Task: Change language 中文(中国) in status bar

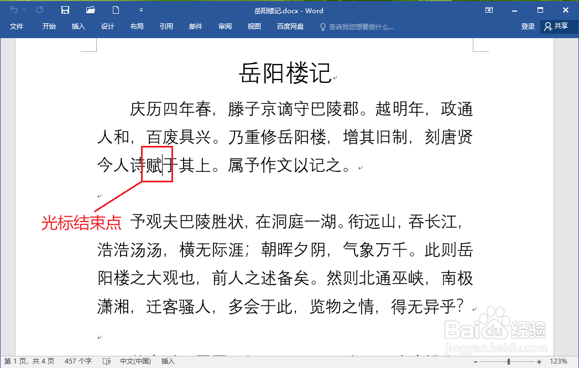Action: tap(135, 361)
